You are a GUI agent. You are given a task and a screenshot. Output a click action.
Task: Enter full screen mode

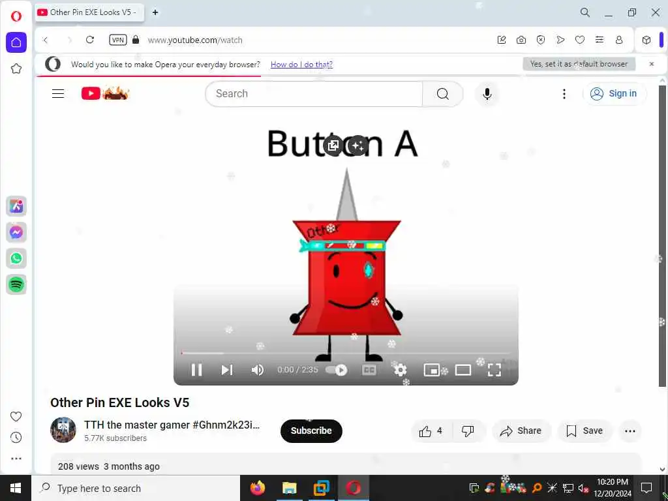tap(494, 370)
